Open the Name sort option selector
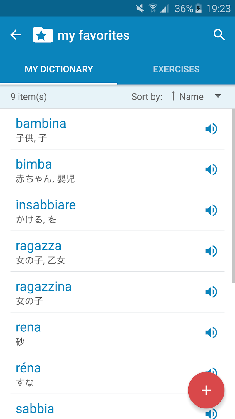This screenshot has height=419, width=235. [191, 97]
